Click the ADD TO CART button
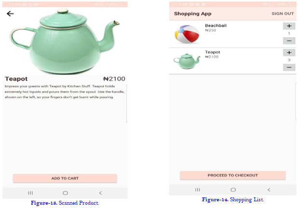Screen dimensions: 298x208 coord(65,178)
